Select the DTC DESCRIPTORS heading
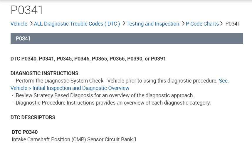Image resolution: width=252 pixels, height=148 pixels. 33,117
